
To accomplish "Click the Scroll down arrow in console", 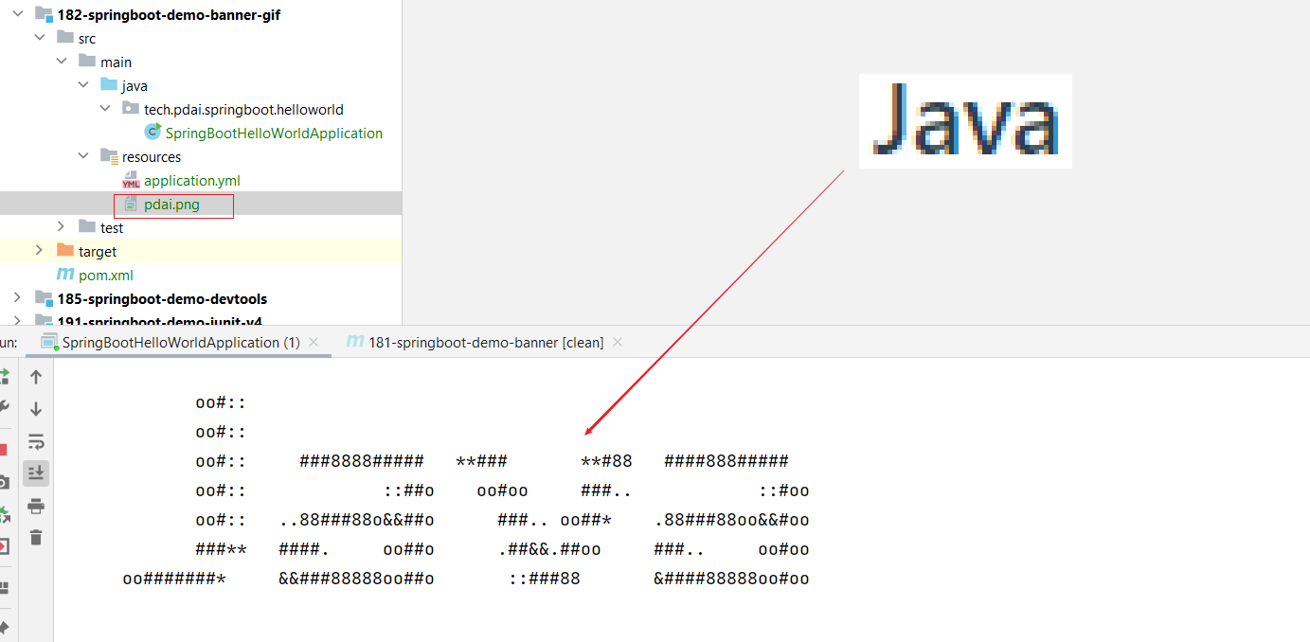I will click(36, 409).
